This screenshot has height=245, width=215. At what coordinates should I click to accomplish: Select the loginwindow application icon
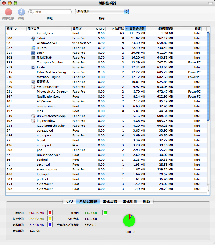pyautogui.click(x=33, y=121)
